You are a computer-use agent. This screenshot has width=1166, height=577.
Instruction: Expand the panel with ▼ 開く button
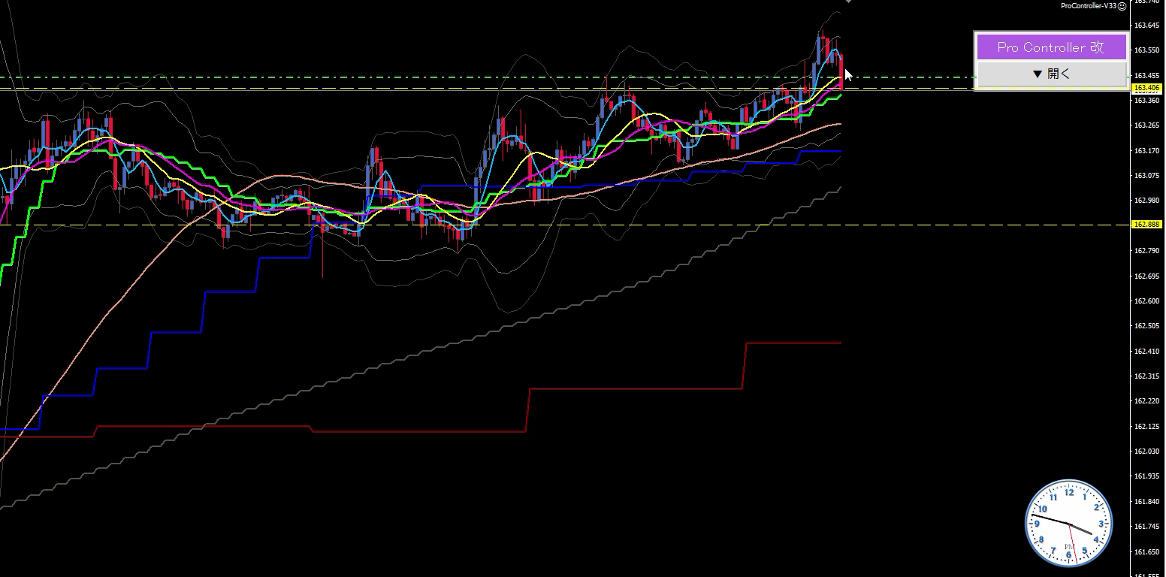(x=1051, y=74)
